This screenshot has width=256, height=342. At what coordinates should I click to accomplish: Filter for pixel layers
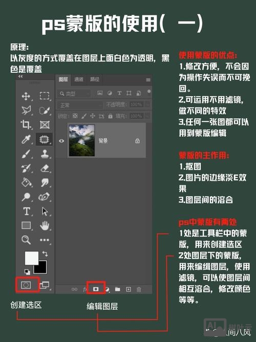tap(100, 93)
